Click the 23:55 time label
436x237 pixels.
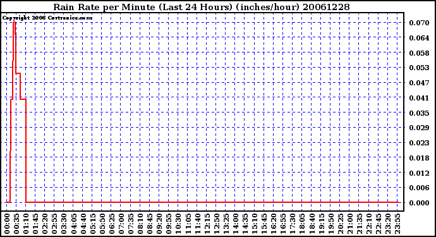coord(397,224)
